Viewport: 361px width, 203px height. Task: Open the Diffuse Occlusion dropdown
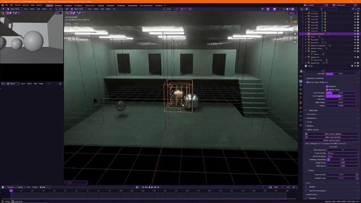coord(342,156)
